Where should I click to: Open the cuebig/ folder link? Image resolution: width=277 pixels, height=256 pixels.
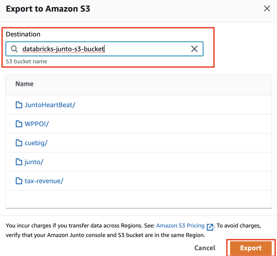[x=36, y=143]
